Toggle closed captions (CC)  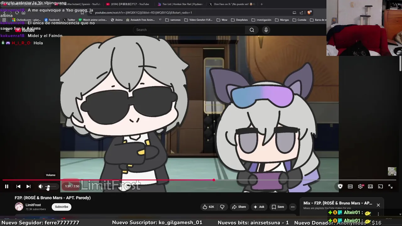(x=350, y=186)
